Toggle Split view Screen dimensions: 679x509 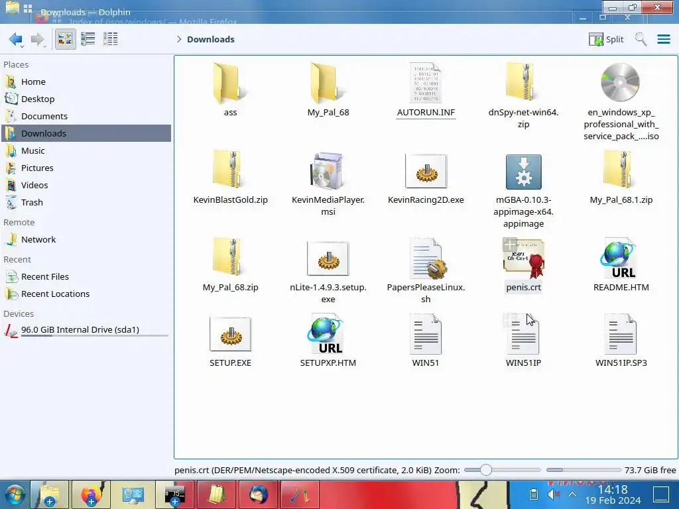(606, 39)
